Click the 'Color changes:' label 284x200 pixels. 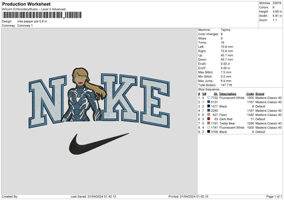click(208, 34)
